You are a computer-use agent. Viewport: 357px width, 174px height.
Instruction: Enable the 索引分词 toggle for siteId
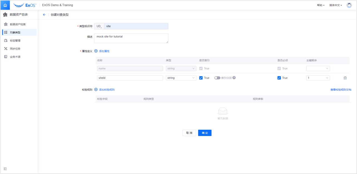click(217, 78)
